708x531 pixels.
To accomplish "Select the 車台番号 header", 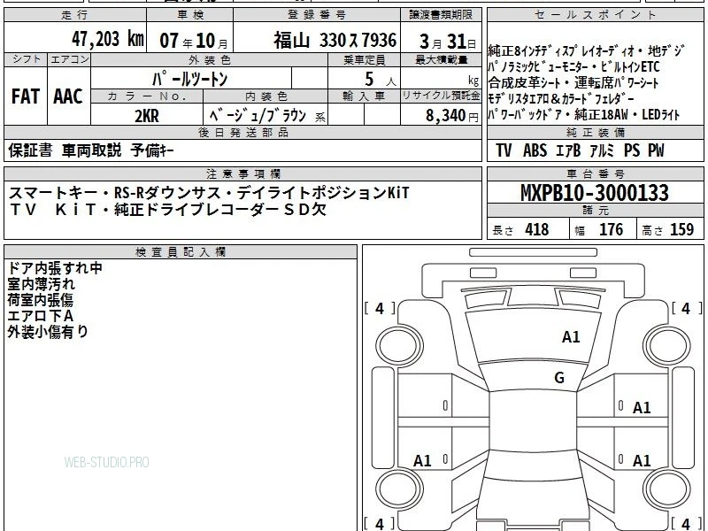I will coord(595,173).
